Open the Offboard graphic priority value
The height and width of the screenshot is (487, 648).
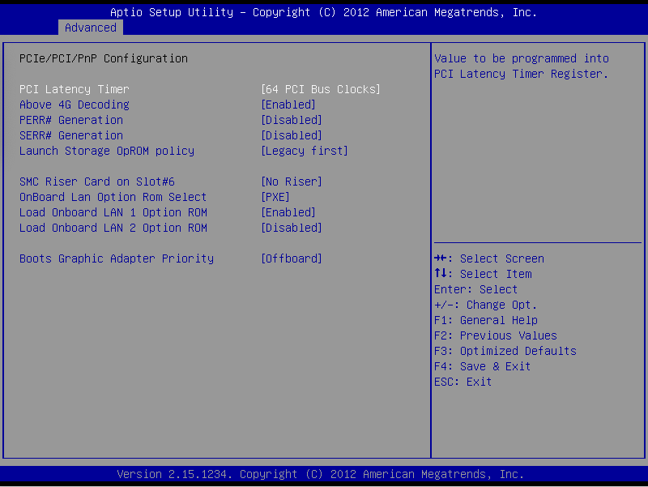tap(291, 258)
